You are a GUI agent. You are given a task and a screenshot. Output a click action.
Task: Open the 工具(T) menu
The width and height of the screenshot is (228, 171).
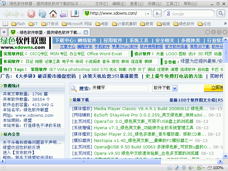coord(172,4)
